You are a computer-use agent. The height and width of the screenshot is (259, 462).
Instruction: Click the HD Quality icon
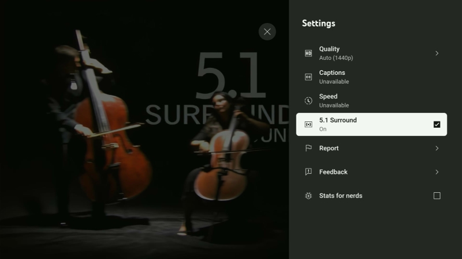[x=308, y=53]
